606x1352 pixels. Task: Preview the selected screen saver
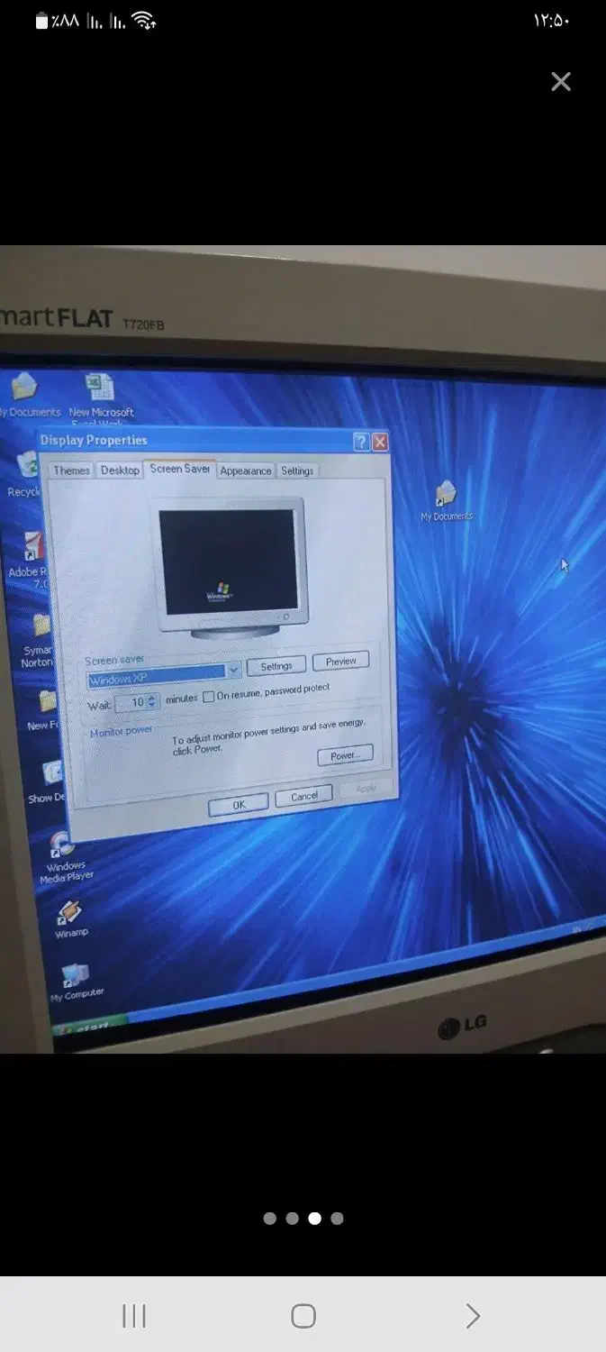coord(340,661)
